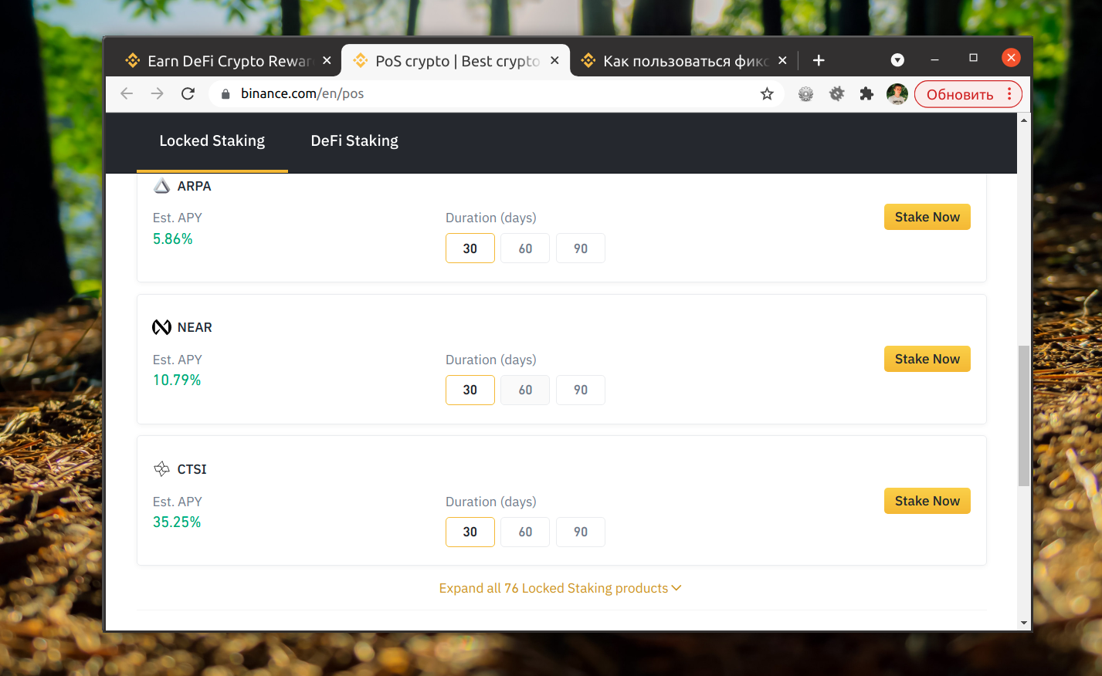Click the CTSI APY value 35.25%
Viewport: 1102px width, 676px height.
coord(177,522)
